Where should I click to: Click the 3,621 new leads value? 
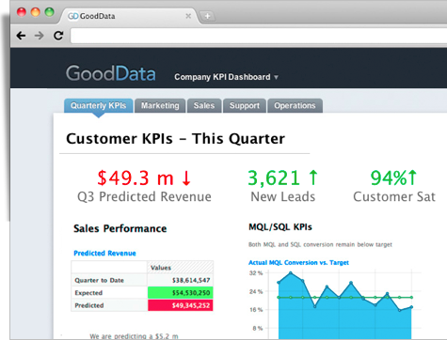[274, 178]
